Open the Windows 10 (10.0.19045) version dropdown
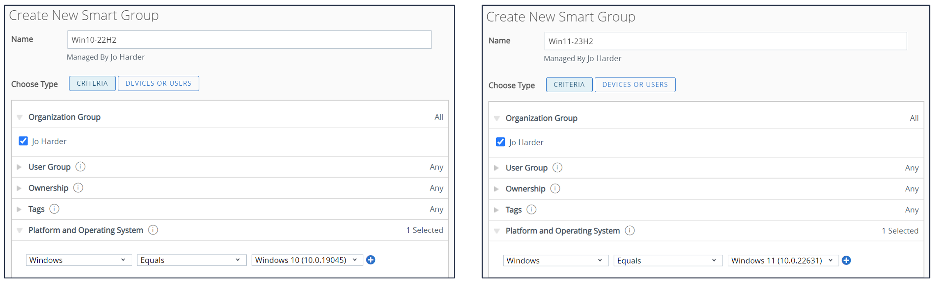The height and width of the screenshot is (282, 935). pyautogui.click(x=307, y=260)
